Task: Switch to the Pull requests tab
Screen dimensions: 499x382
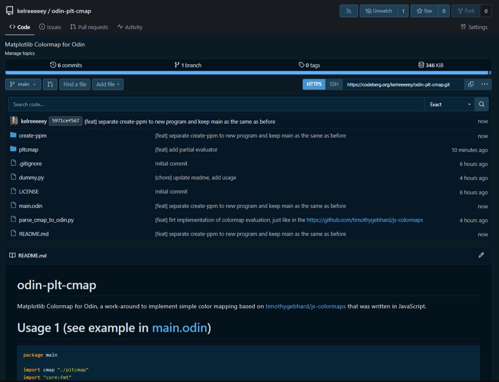Action: 89,27
